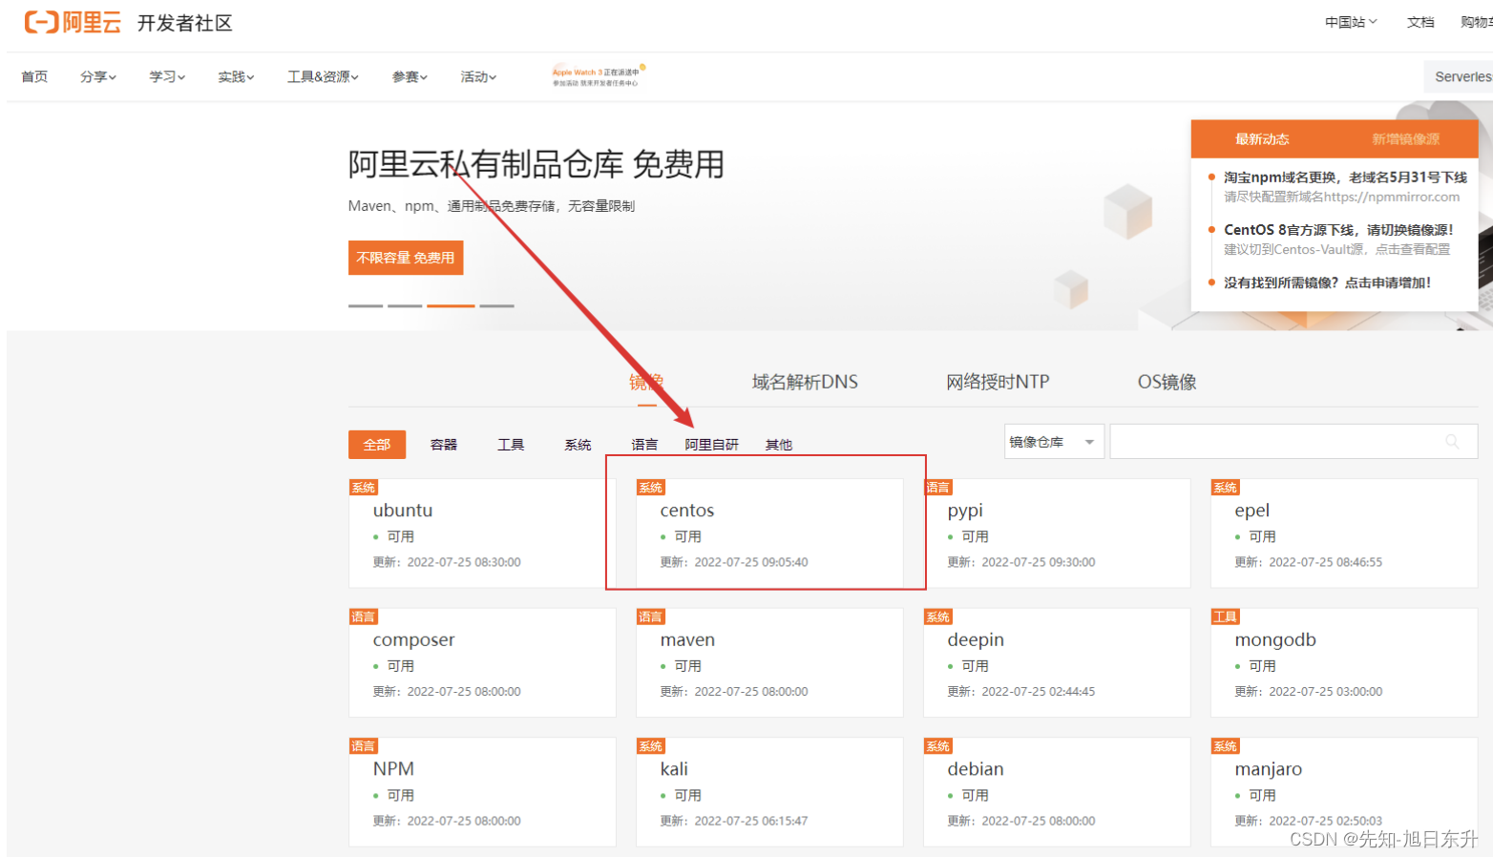Open the 淘宝npm域名更换 announcement
This screenshot has width=1493, height=857.
click(x=1345, y=178)
